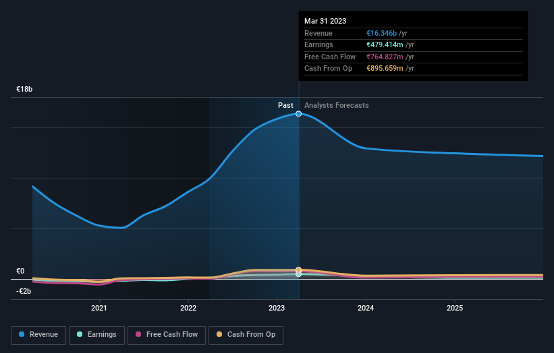Click the 2022 x-axis label
This screenshot has width=554, height=353.
click(x=188, y=308)
